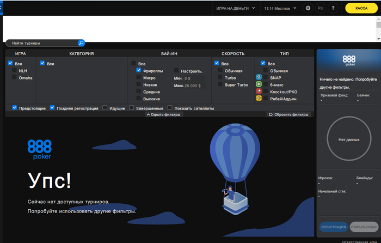Image resolution: width=381 pixels, height=243 pixels.
Task: Enable the 6-макс type checkbox
Action: pos(266,84)
